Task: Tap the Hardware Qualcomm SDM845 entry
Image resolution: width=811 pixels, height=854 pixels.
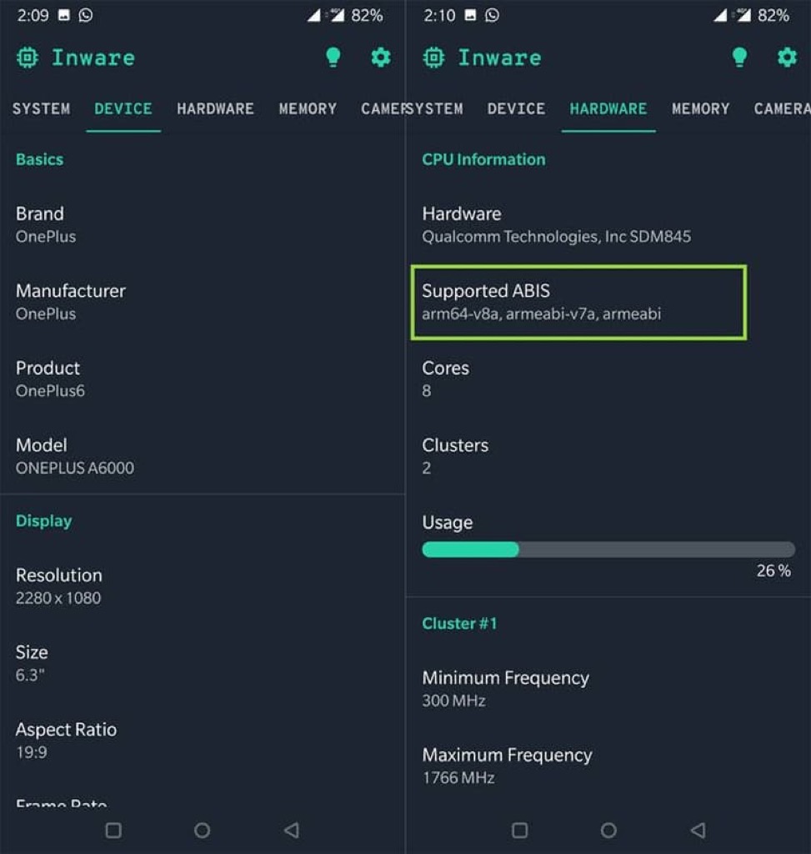Action: [556, 224]
